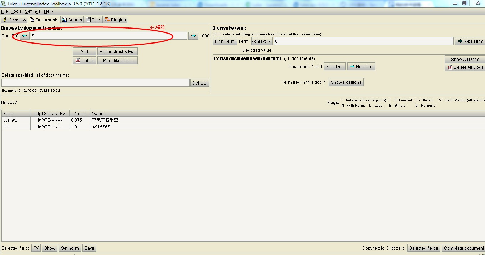The image size is (485, 255).
Task: Open the Help menu
Action: pyautogui.click(x=49, y=11)
